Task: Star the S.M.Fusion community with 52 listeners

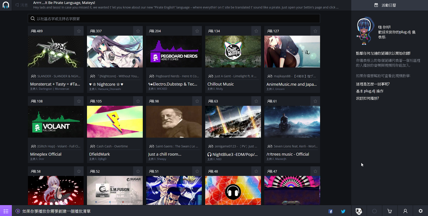Action: pos(138,171)
